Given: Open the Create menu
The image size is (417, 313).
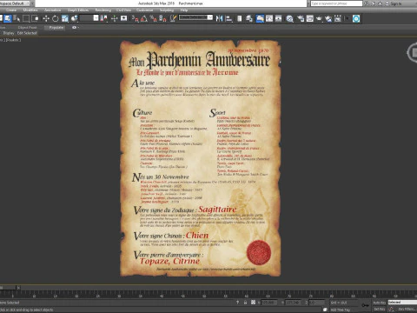Looking at the screenshot, I should coord(11,10).
